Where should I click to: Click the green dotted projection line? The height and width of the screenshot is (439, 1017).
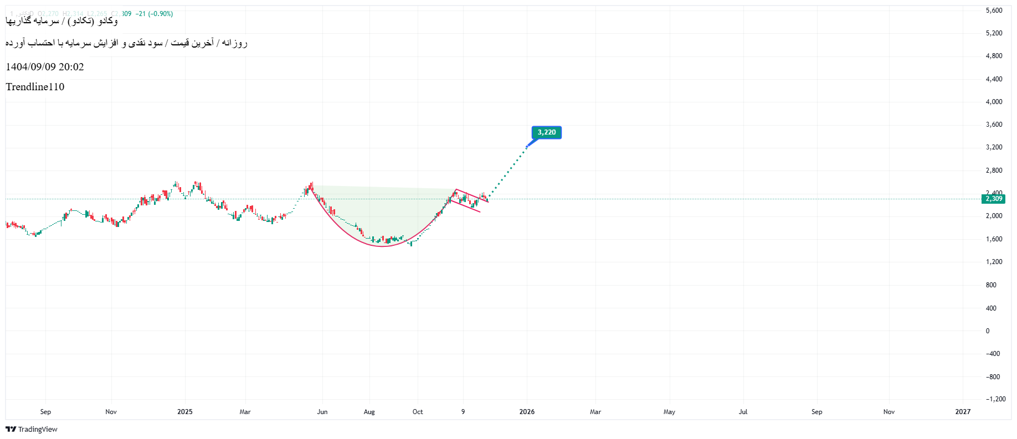click(x=508, y=169)
